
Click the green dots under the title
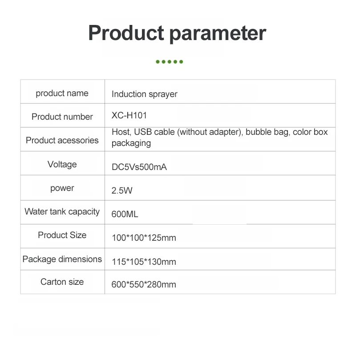tap(170, 62)
